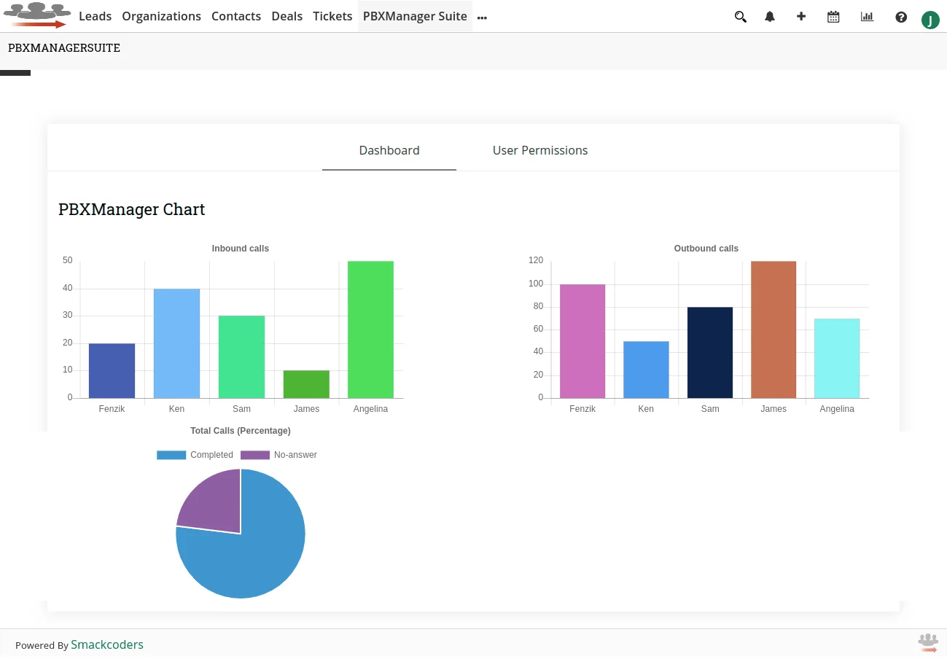Viewport: 947px width, 659px height.
Task: Open the Leads module
Action: point(95,16)
